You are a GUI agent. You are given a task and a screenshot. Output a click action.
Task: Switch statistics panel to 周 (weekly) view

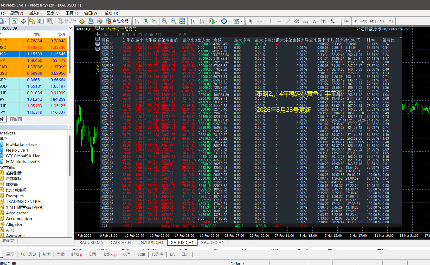117,35
